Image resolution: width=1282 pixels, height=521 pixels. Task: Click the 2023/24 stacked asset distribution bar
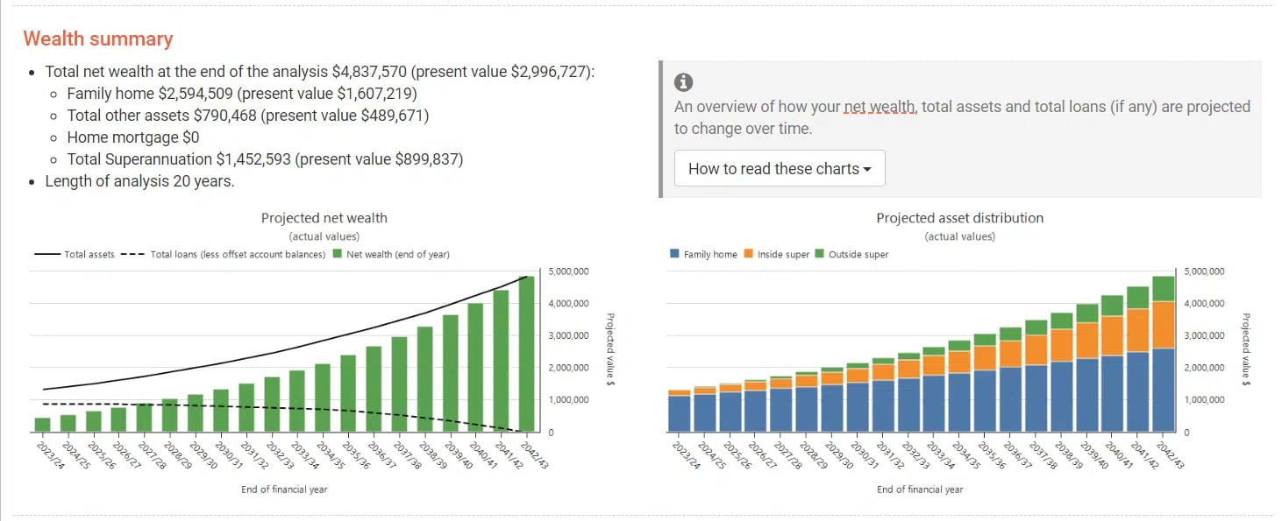679,411
